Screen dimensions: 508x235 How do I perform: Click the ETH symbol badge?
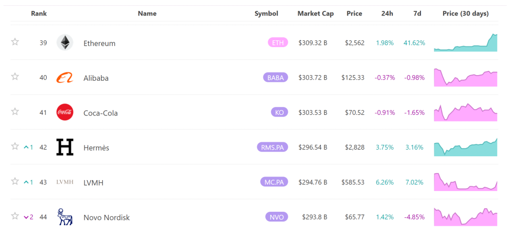[278, 42]
